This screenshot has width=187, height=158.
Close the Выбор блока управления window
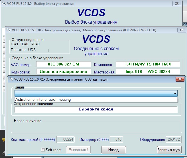pos(177,4)
